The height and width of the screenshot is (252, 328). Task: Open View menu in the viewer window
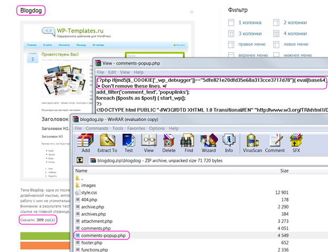125,72
